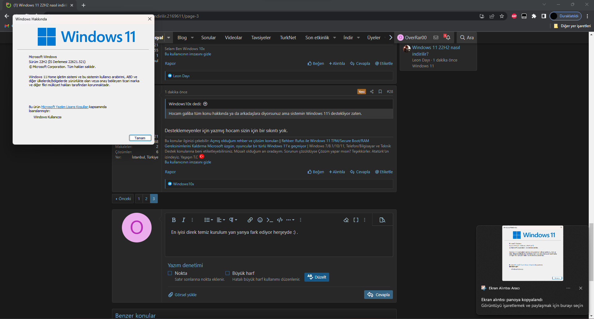This screenshot has width=594, height=319.
Task: Go to page 1 of the thread
Action: coord(139,199)
